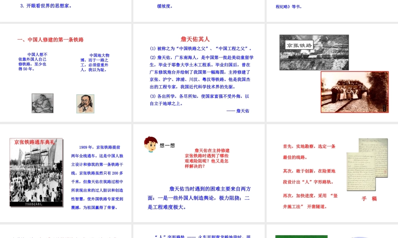Viewport: 398px width, 238px height.
Task: Click the 京张铁路 steam train photo
Action: [314, 52]
